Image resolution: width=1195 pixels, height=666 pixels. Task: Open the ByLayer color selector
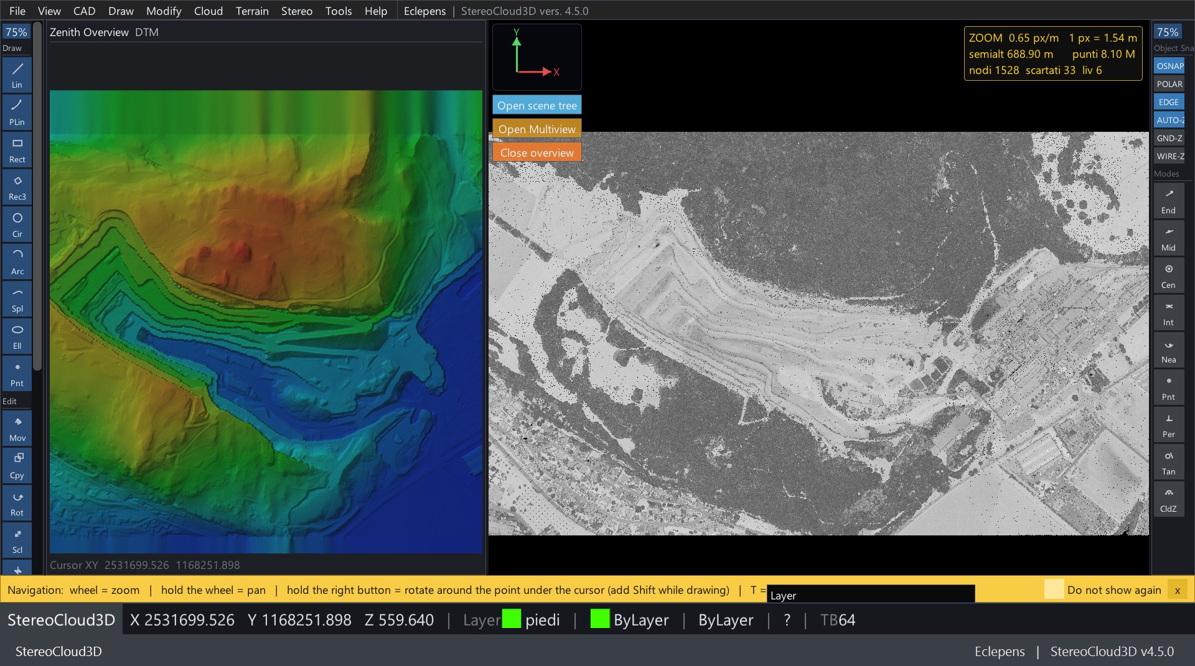pyautogui.click(x=641, y=620)
